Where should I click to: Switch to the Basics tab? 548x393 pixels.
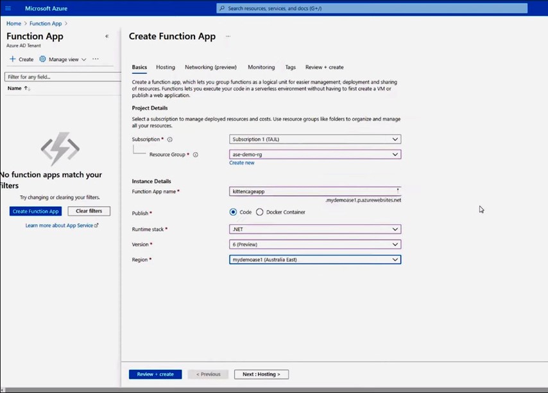pos(139,67)
